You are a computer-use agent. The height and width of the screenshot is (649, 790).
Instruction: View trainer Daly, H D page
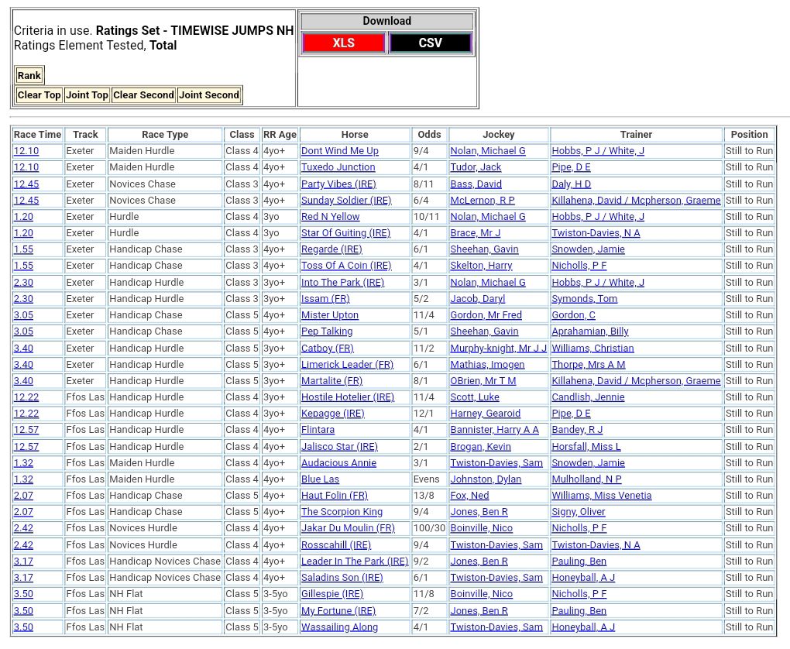[571, 184]
